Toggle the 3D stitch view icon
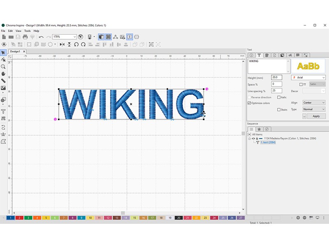Image resolution: width=329 pixels, height=246 pixels. (x=101, y=37)
